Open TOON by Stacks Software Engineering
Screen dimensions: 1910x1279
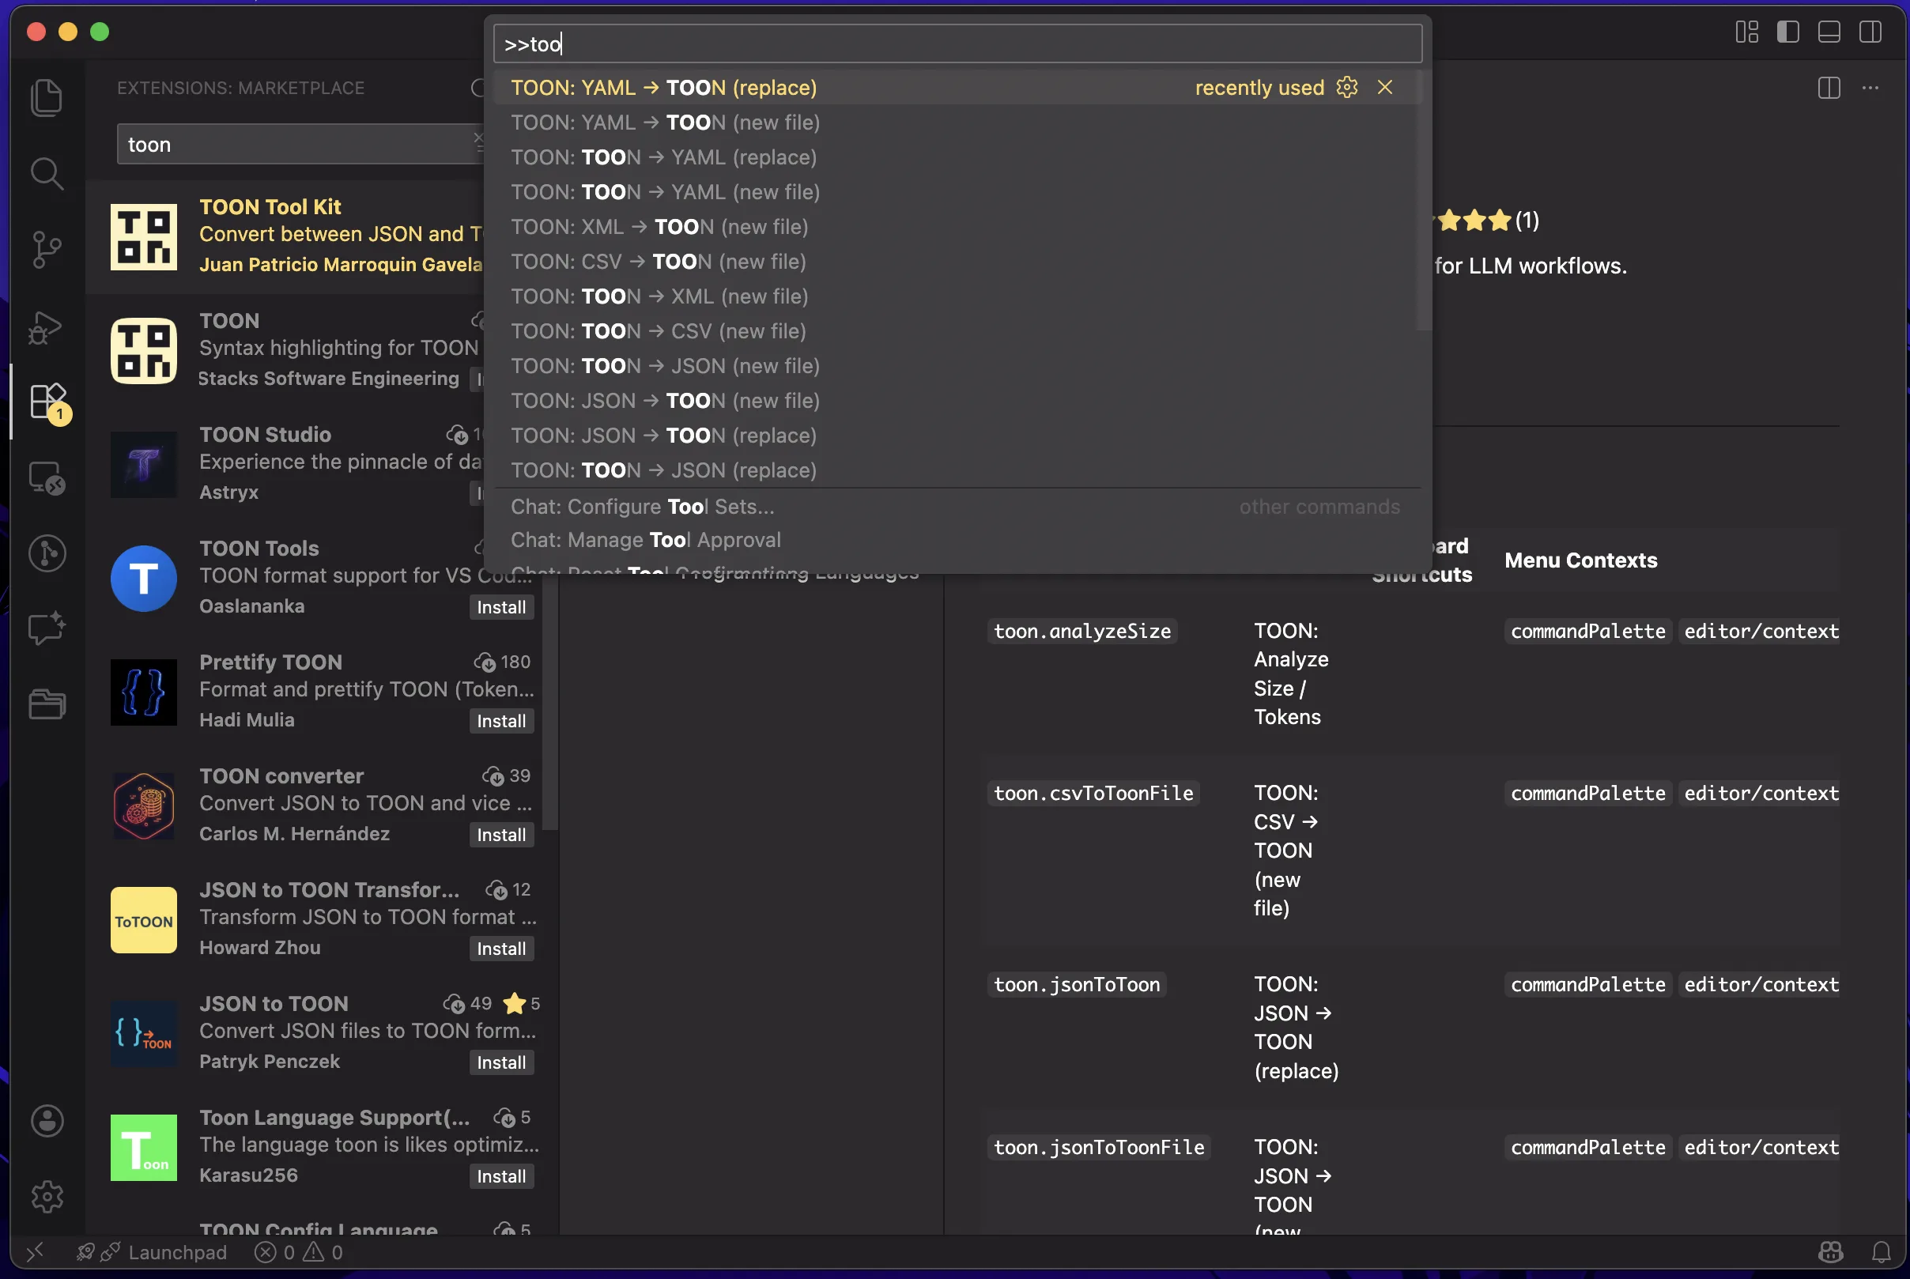(285, 351)
